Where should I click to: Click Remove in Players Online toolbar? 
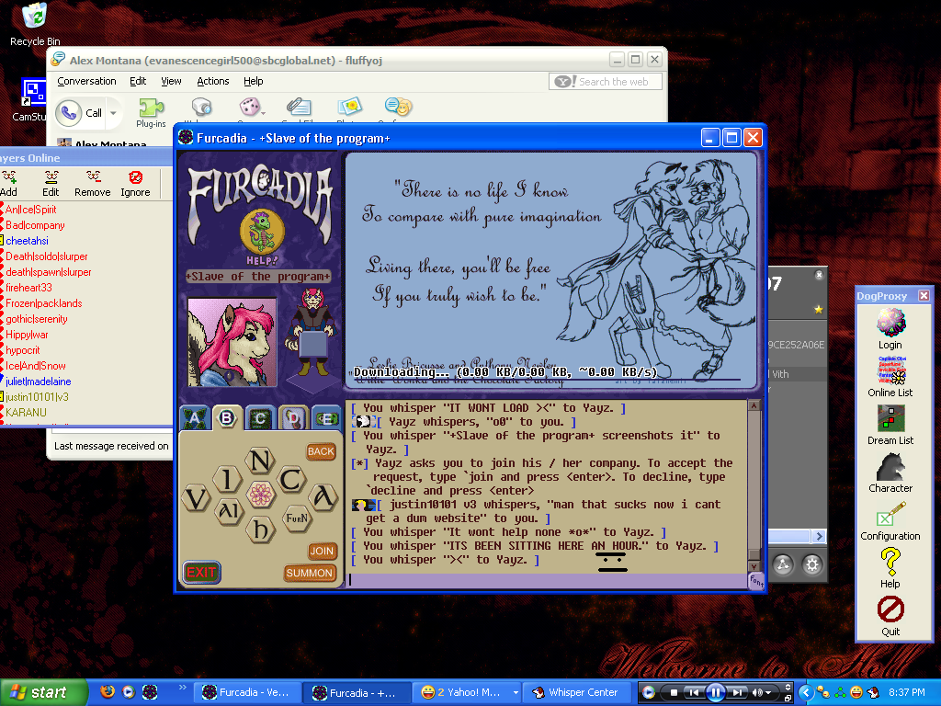pos(93,184)
